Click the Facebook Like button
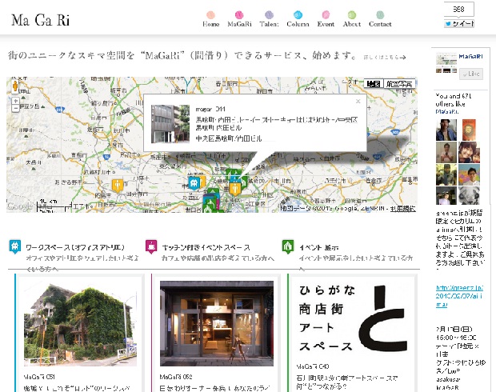This screenshot has width=496, height=392. [x=470, y=74]
